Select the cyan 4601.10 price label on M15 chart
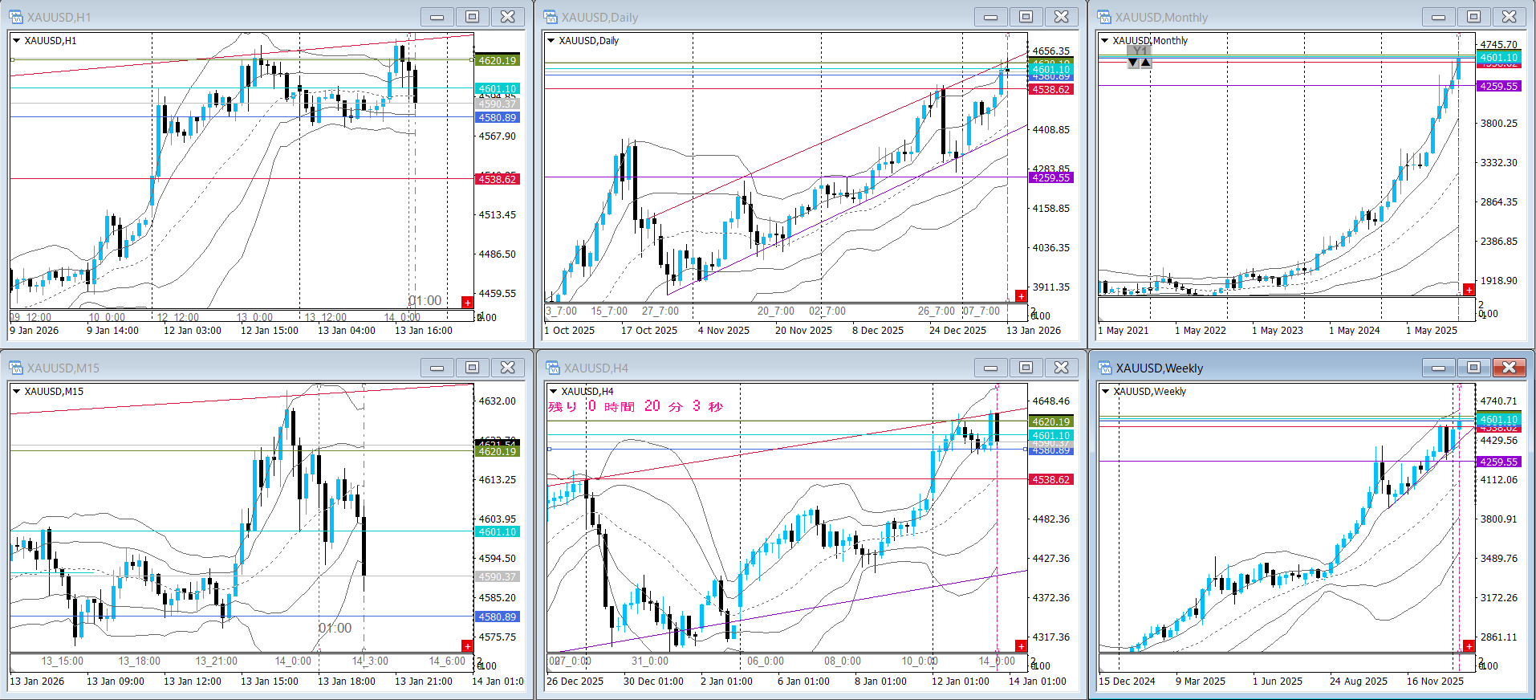This screenshot has width=1536, height=700. pos(498,531)
